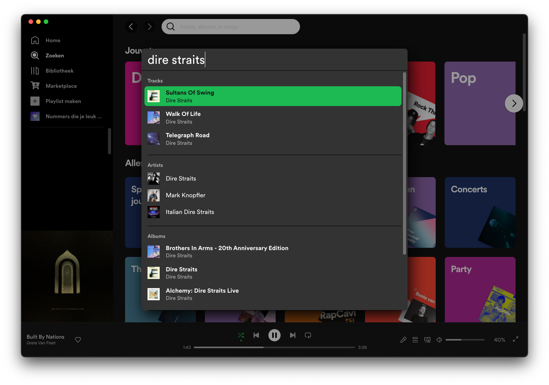
Task: Click the top search bar field
Action: 231,27
